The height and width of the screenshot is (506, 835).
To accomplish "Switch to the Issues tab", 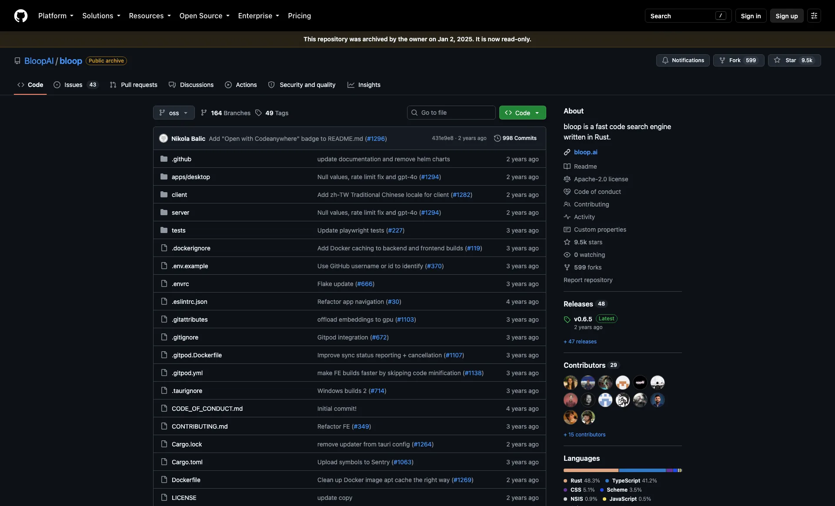I will click(x=76, y=85).
